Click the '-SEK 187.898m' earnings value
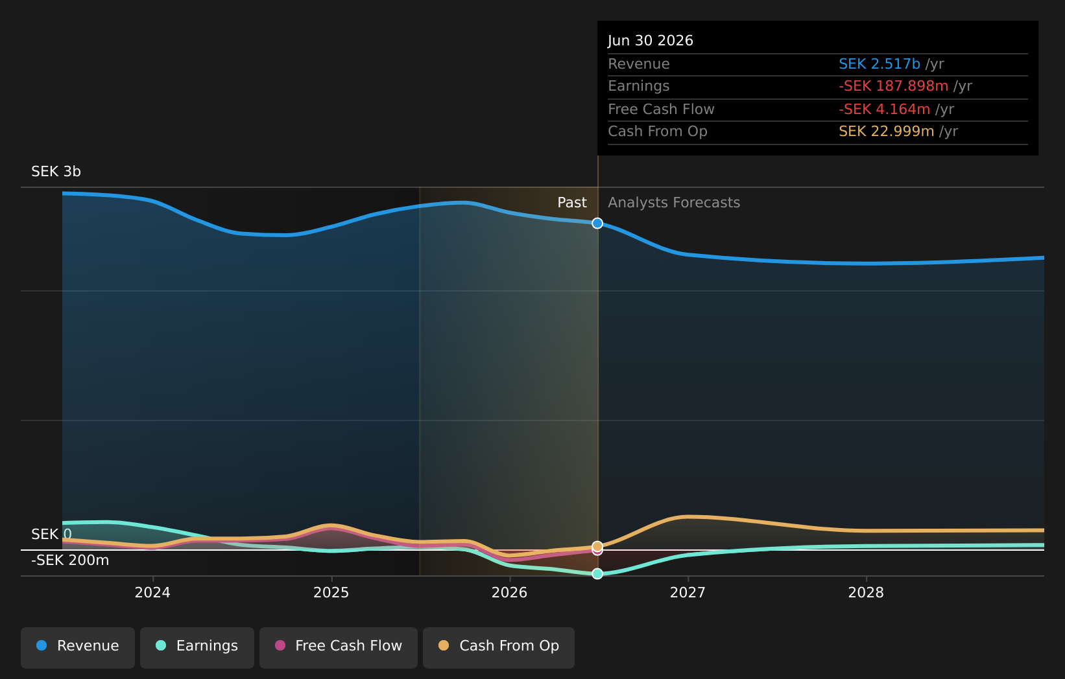Screen dimensions: 1065x679 894,86
